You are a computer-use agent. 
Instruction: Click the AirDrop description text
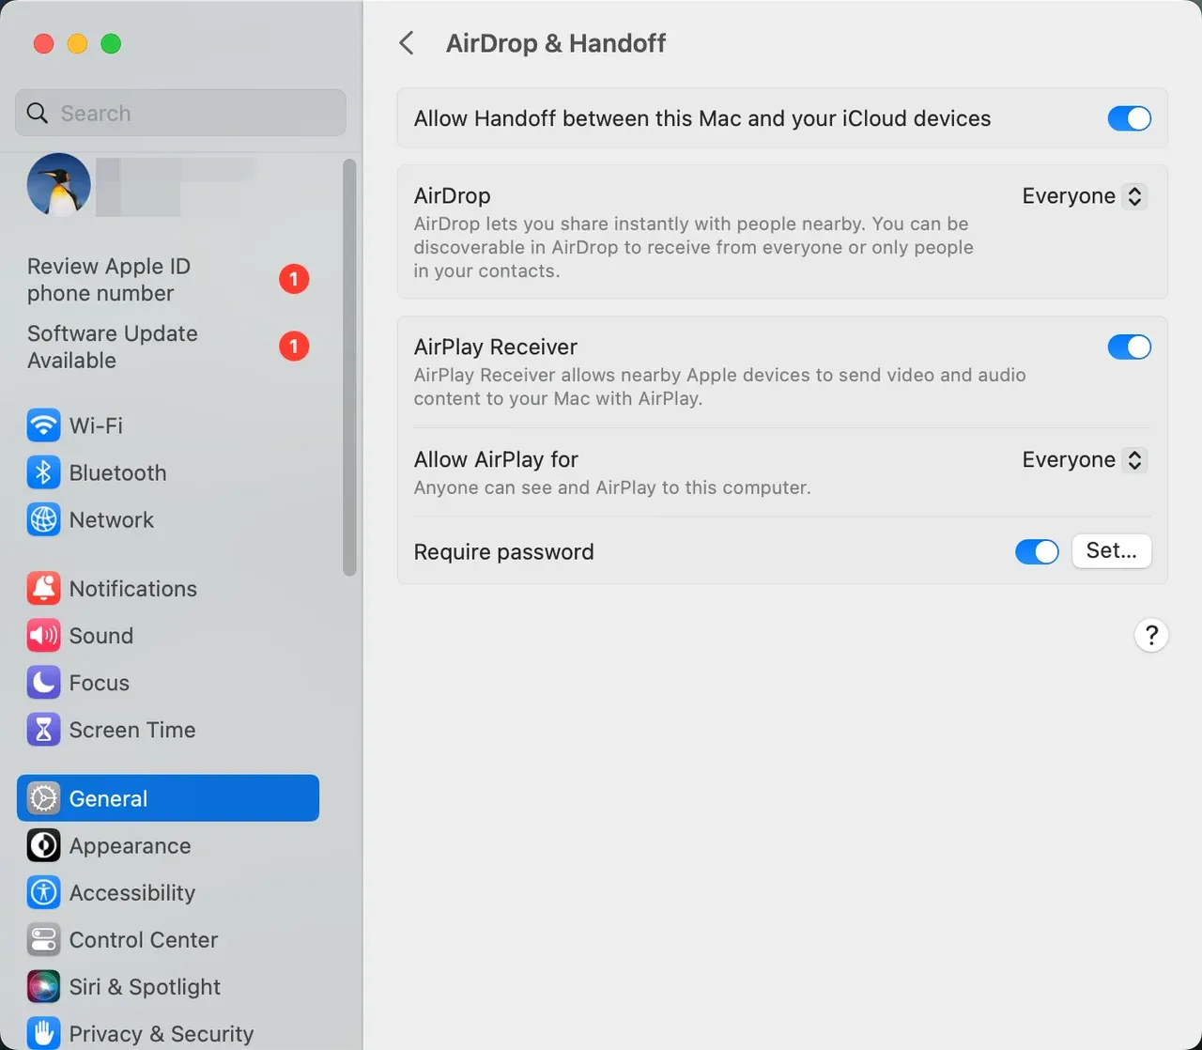pos(694,247)
